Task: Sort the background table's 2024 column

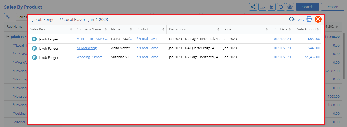Action: coord(337,27)
